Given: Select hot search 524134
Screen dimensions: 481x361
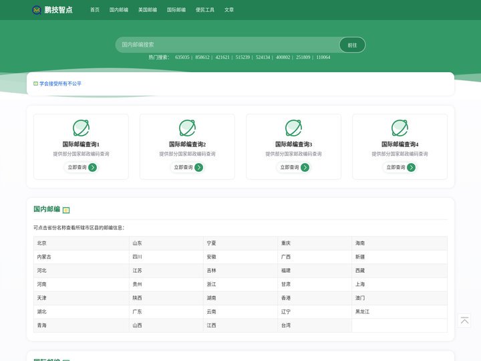Looking at the screenshot, I should (x=263, y=57).
